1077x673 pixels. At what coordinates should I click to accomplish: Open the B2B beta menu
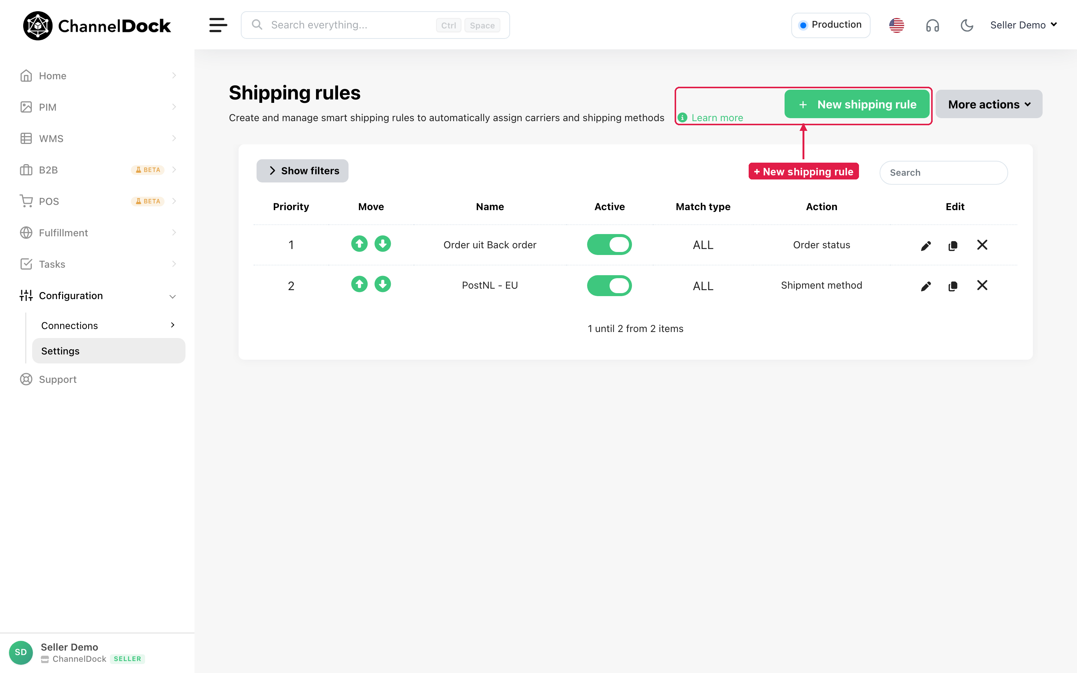pos(98,170)
